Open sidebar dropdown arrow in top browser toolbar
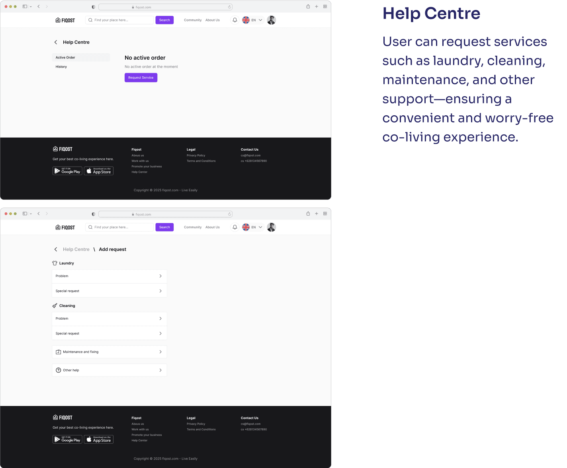The height and width of the screenshot is (468, 567). (31, 7)
